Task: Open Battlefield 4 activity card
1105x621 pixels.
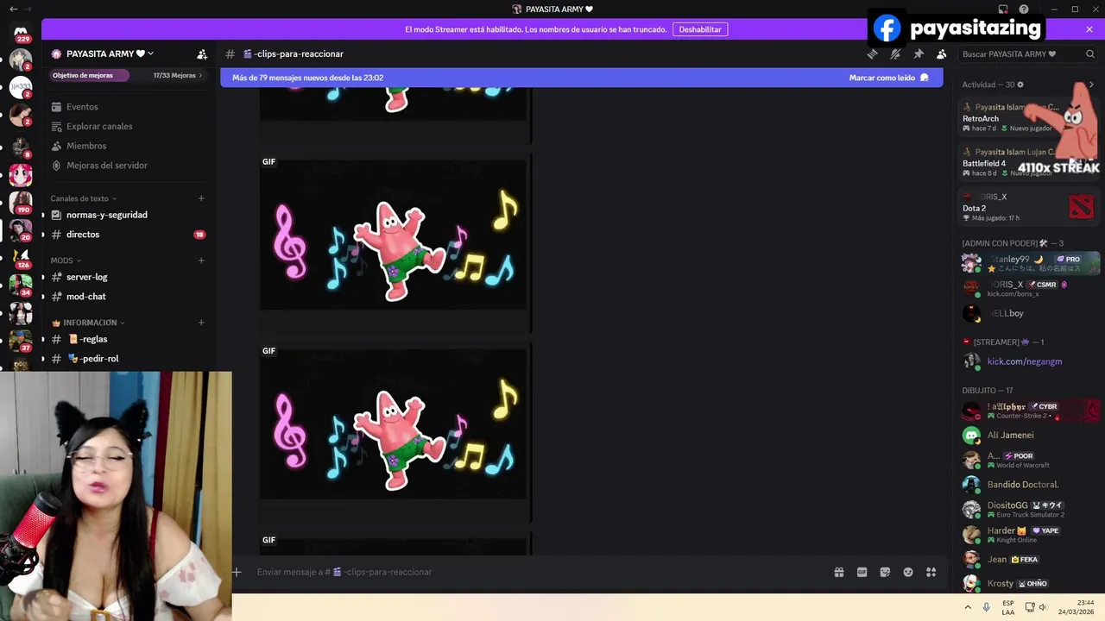Action: click(1029, 162)
